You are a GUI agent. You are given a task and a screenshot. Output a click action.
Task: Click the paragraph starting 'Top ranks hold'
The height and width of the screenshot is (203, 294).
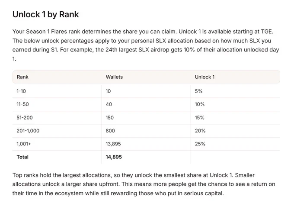coord(144,184)
